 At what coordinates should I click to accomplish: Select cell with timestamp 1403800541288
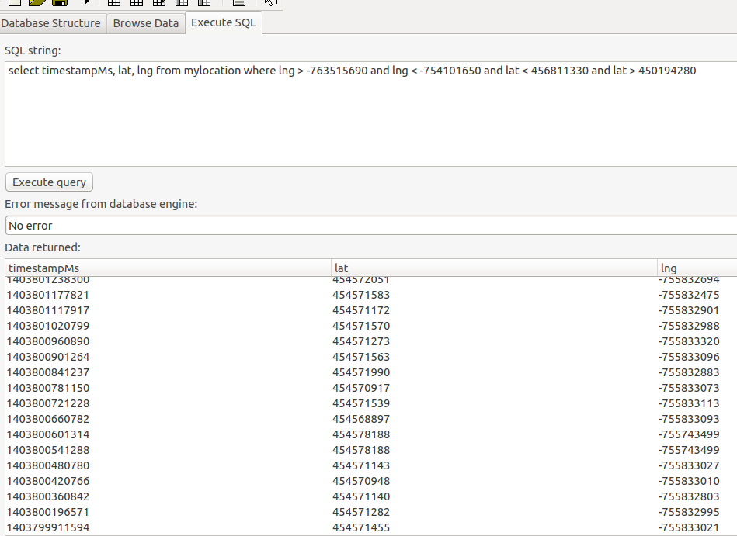pos(168,450)
